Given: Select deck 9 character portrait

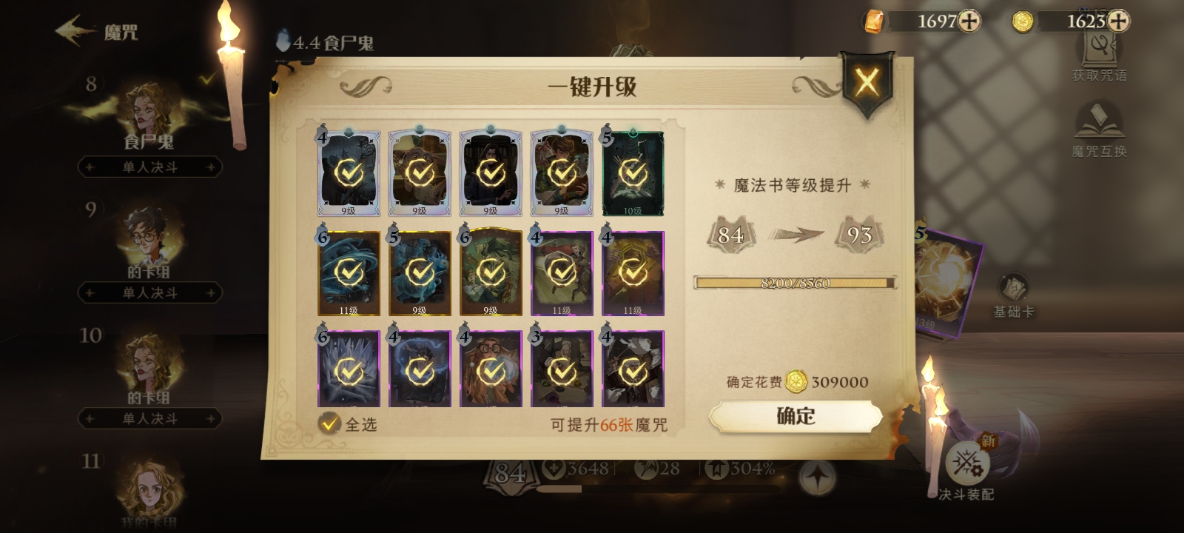Looking at the screenshot, I should 147,235.
